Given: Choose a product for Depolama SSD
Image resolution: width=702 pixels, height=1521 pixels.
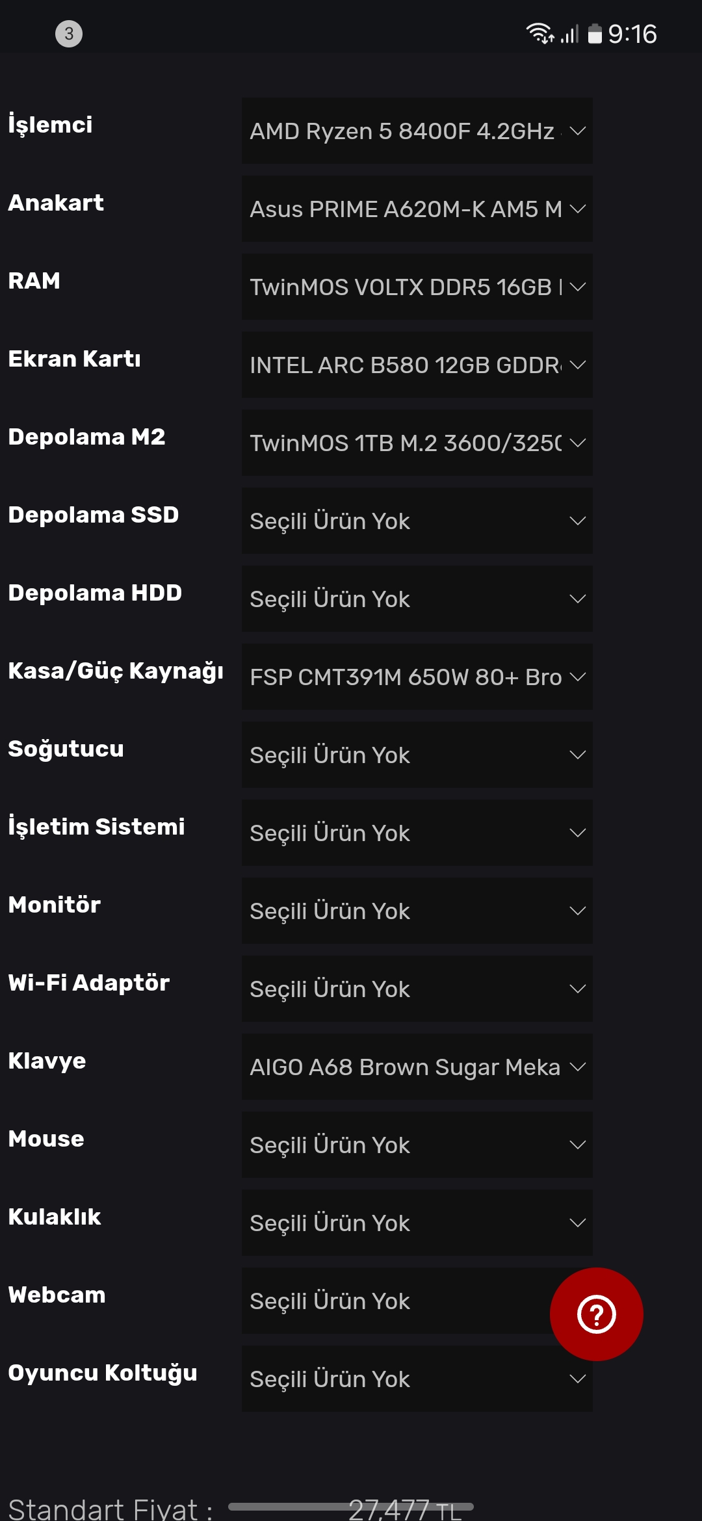Looking at the screenshot, I should pos(417,521).
